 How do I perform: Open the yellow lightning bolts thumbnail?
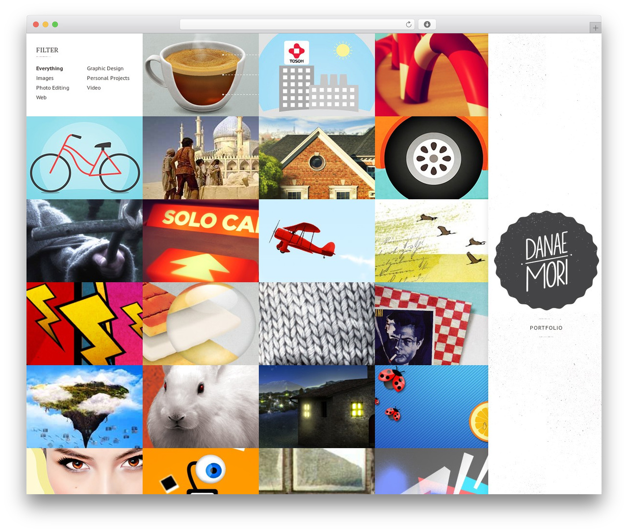coord(84,323)
